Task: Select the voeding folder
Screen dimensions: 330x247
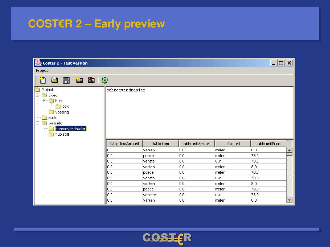Action: (x=62, y=112)
